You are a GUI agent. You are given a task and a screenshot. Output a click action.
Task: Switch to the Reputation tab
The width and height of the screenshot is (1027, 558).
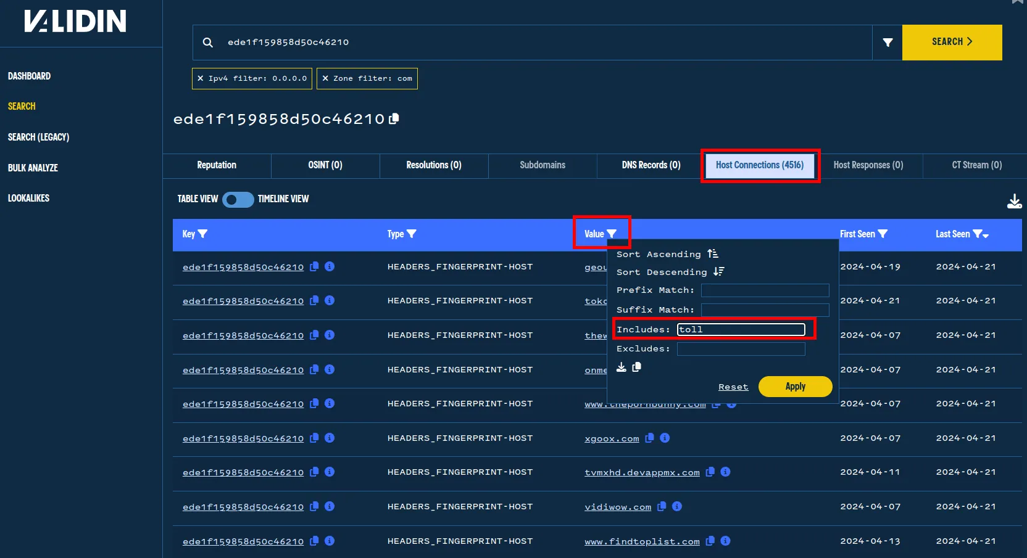pyautogui.click(x=217, y=165)
